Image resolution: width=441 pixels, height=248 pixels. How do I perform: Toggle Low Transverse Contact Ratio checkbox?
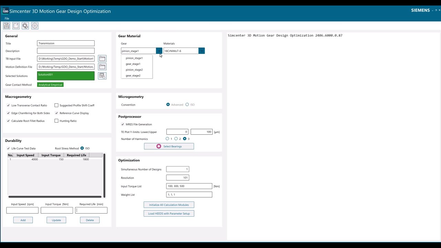pos(8,105)
